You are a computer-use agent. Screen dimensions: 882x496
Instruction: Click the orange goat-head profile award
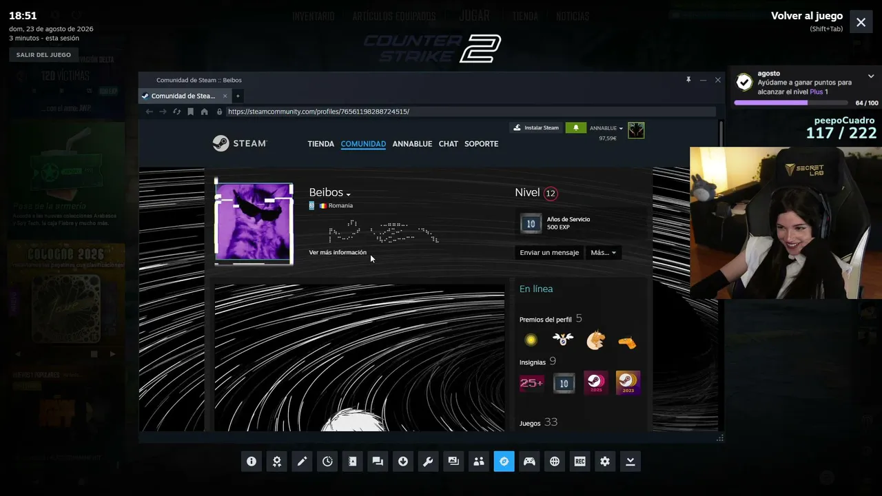click(x=595, y=340)
